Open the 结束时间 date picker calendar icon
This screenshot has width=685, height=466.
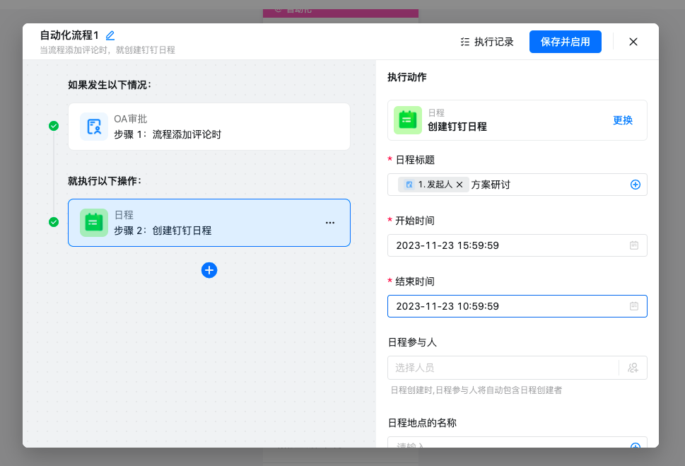pos(634,306)
